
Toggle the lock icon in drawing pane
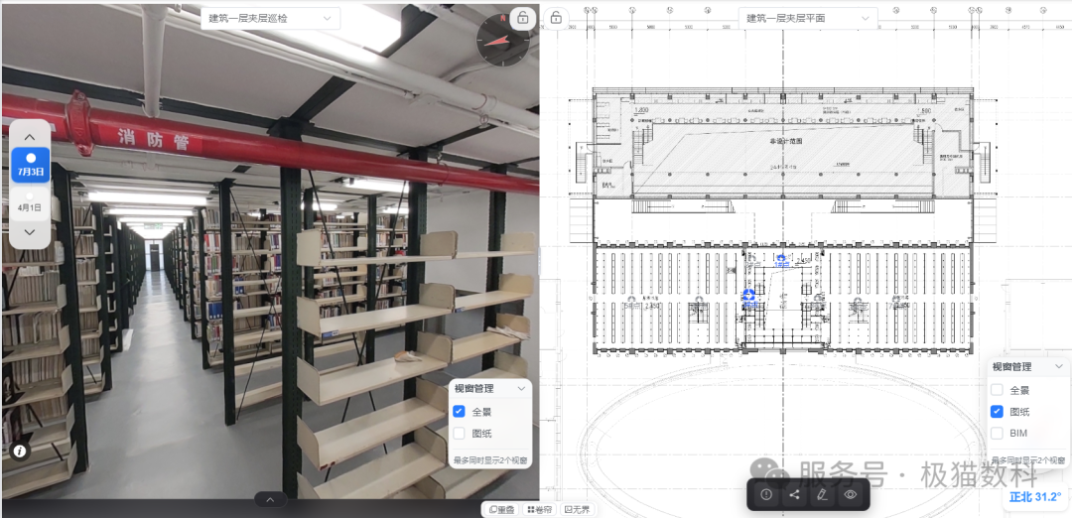[557, 18]
